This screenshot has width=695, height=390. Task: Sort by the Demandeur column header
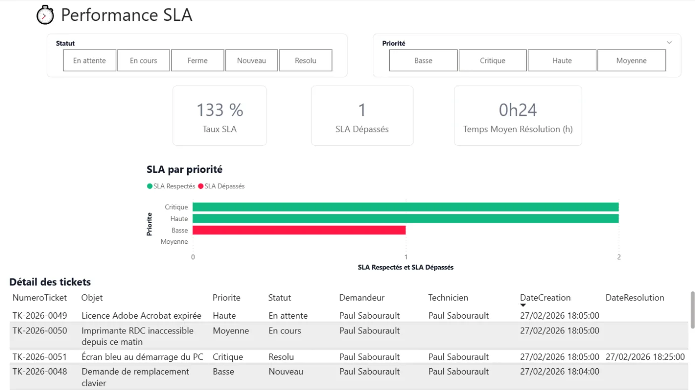[x=362, y=298]
